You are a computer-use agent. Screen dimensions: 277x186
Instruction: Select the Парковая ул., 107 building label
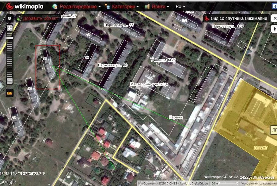(x=228, y=26)
